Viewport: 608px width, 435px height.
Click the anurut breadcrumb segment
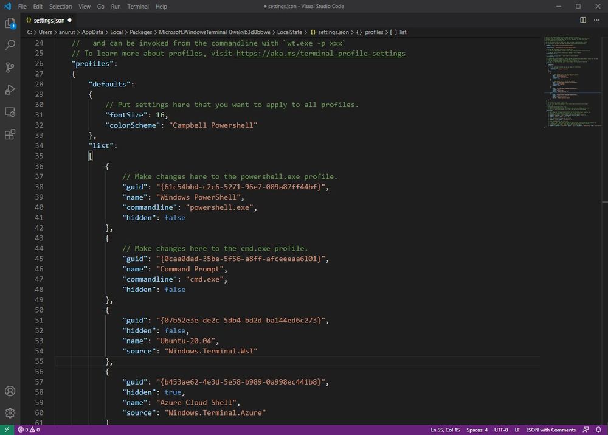click(x=67, y=32)
